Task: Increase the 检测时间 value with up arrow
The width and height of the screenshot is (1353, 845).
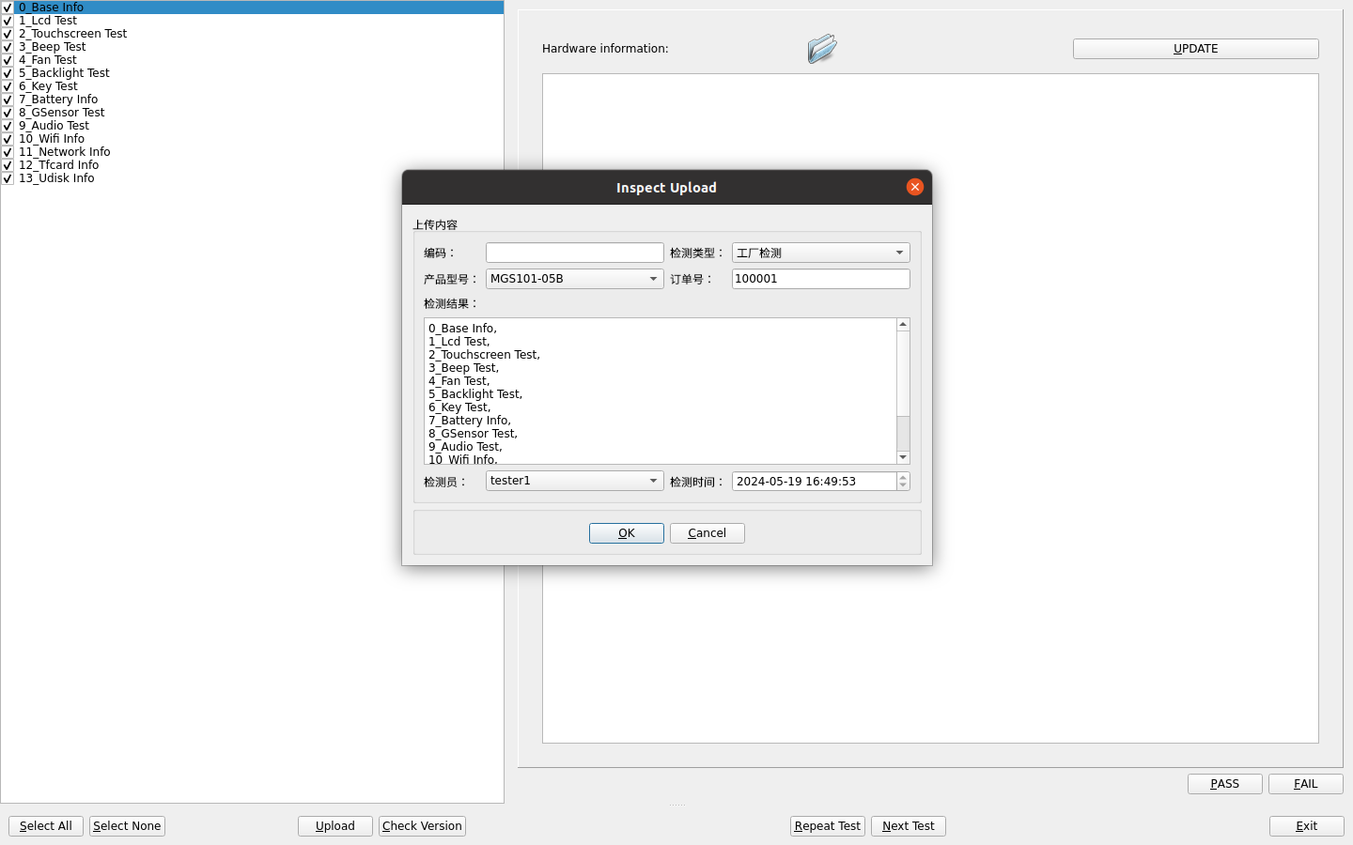Action: 903,476
